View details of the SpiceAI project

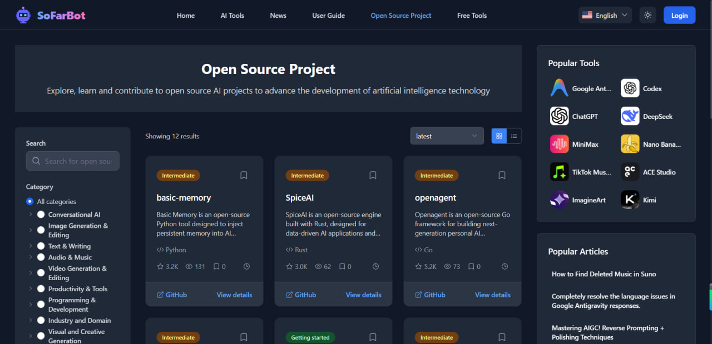364,295
